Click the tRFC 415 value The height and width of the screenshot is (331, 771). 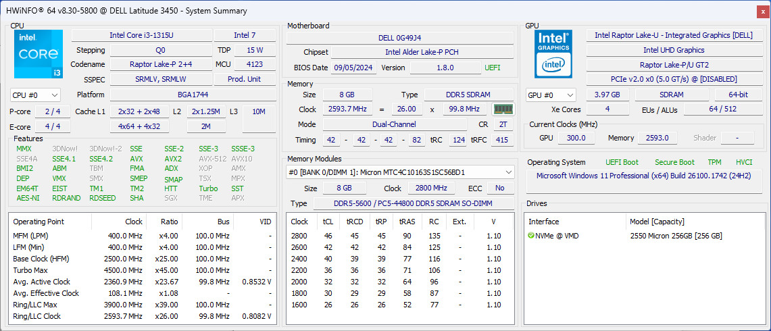click(x=501, y=141)
